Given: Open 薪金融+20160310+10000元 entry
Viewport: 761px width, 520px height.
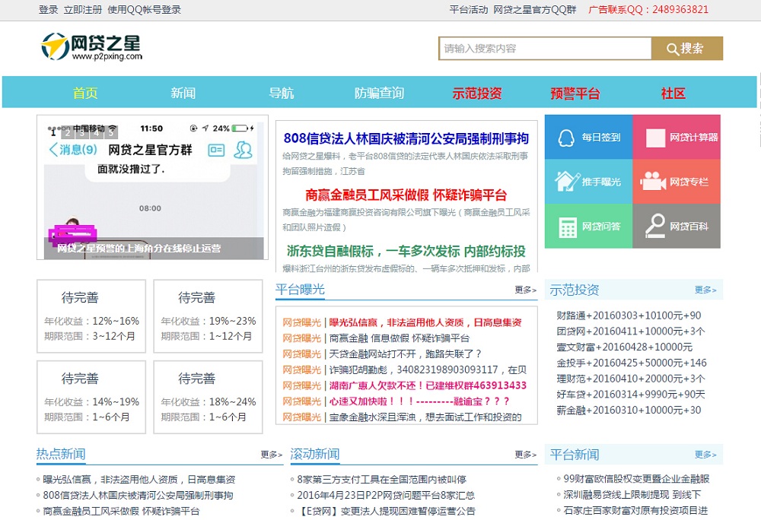Looking at the screenshot, I should click(629, 410).
